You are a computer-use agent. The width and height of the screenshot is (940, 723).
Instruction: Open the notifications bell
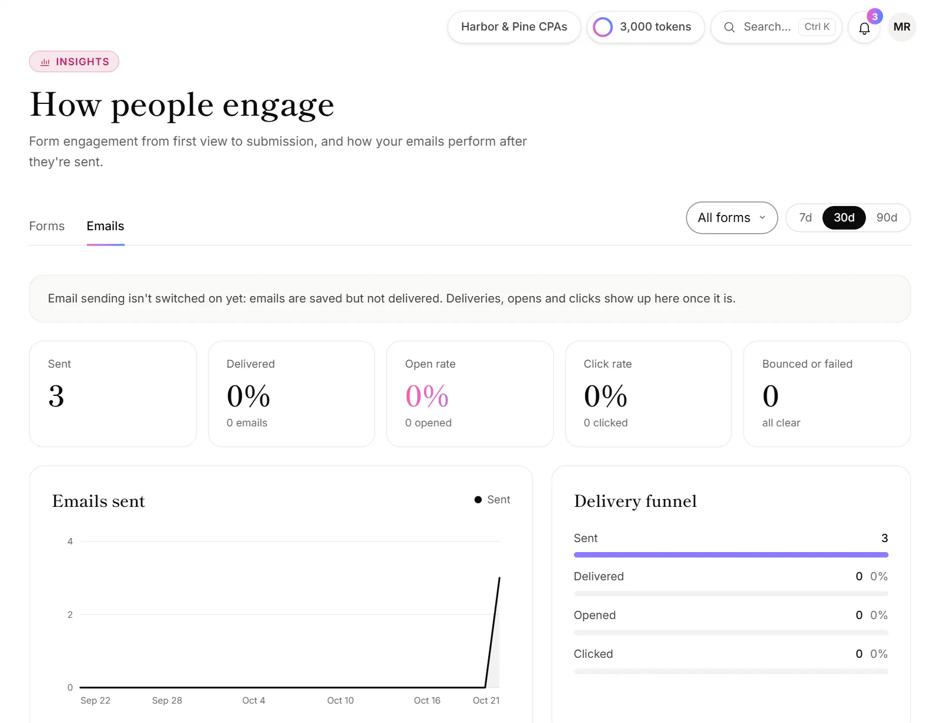pyautogui.click(x=864, y=28)
